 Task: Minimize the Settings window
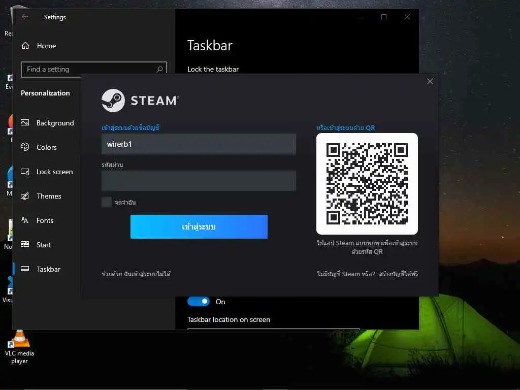tap(361, 17)
